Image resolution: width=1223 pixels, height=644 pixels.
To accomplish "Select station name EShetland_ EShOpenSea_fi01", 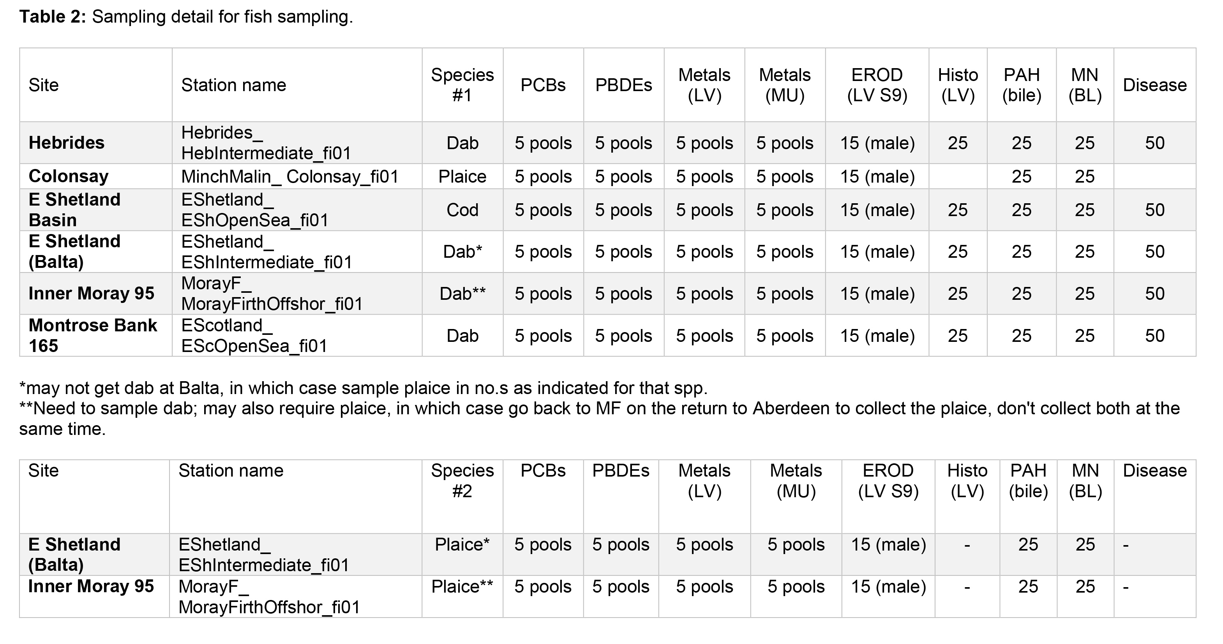I will pyautogui.click(x=254, y=210).
